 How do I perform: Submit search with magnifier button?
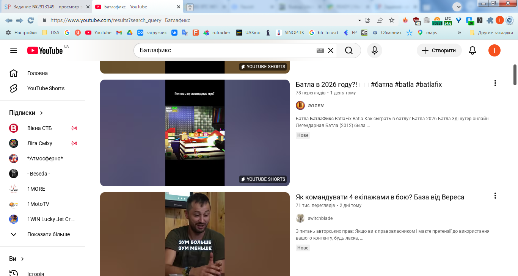pyautogui.click(x=349, y=50)
